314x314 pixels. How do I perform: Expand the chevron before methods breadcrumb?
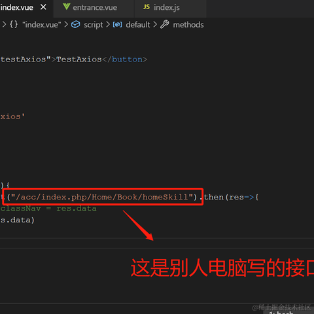pos(155,24)
